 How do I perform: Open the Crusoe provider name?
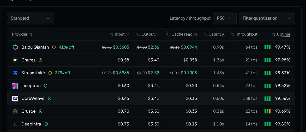pyautogui.click(x=28, y=111)
